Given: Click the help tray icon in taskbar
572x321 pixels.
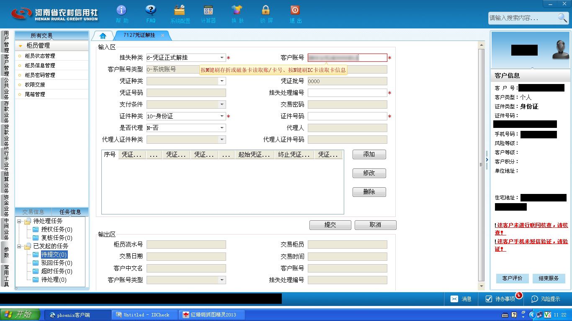Looking at the screenshot, I should 514,315.
